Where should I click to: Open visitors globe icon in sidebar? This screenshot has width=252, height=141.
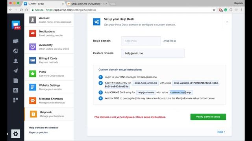(x=16, y=51)
